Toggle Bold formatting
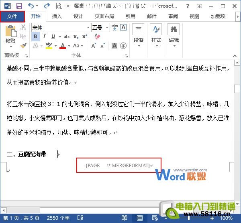This screenshot has width=241, height=223. [x=36, y=36]
